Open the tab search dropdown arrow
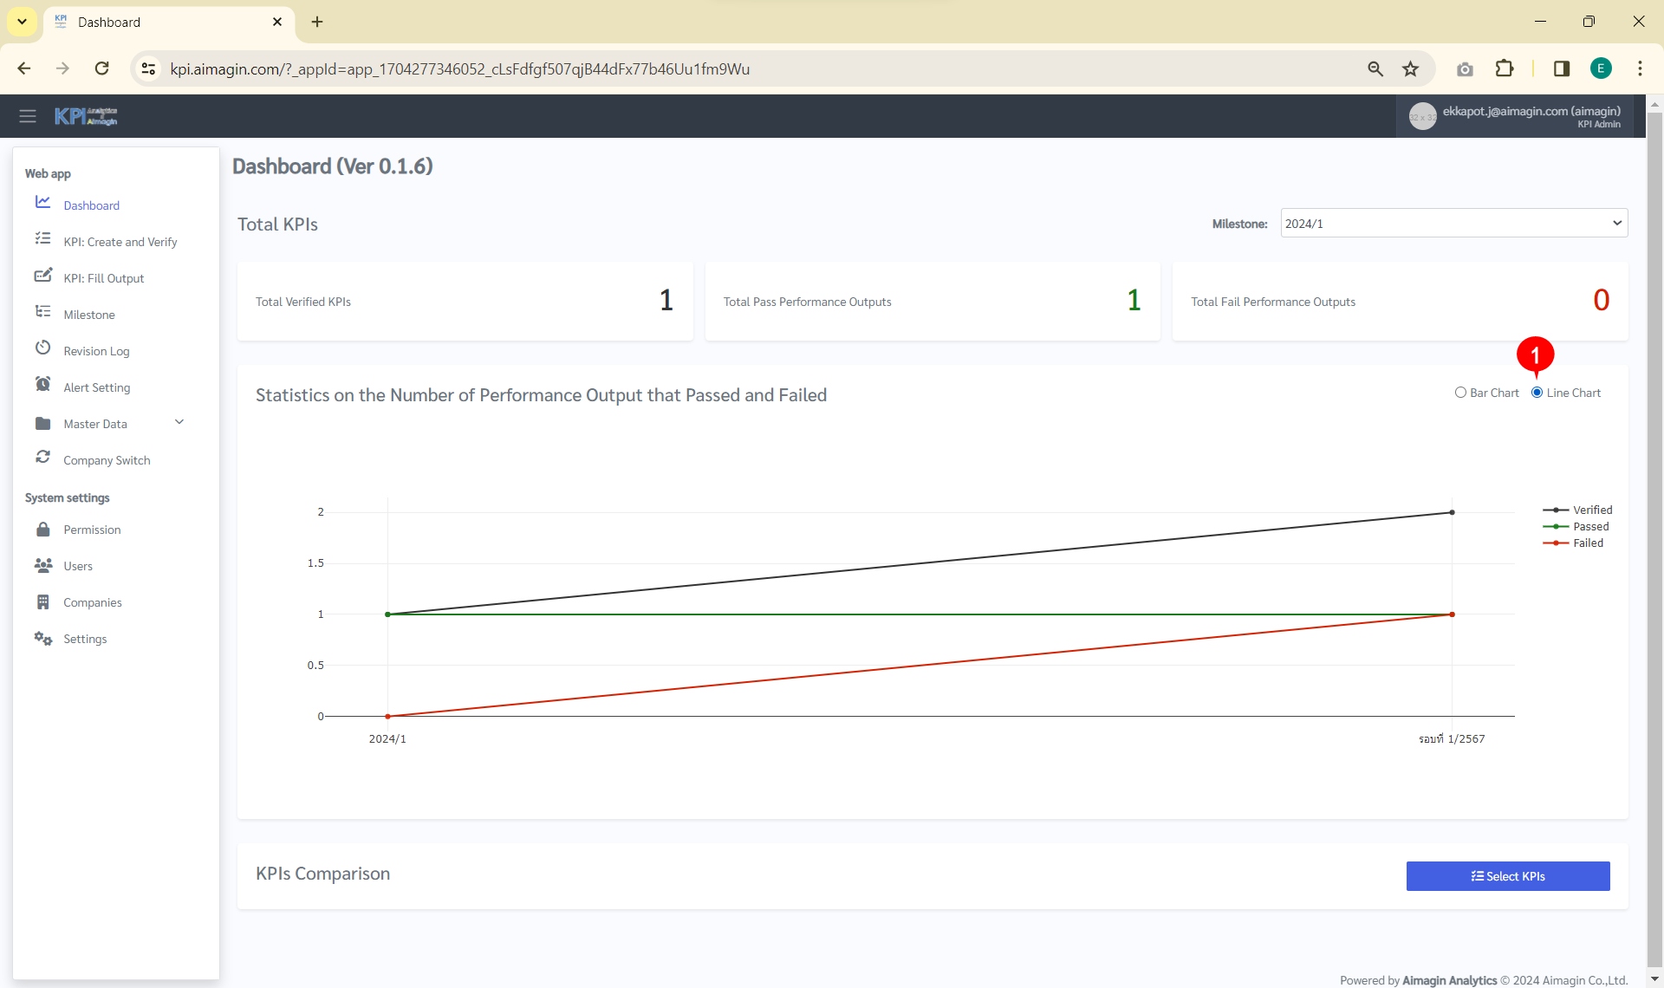The height and width of the screenshot is (988, 1664). pyautogui.click(x=22, y=22)
